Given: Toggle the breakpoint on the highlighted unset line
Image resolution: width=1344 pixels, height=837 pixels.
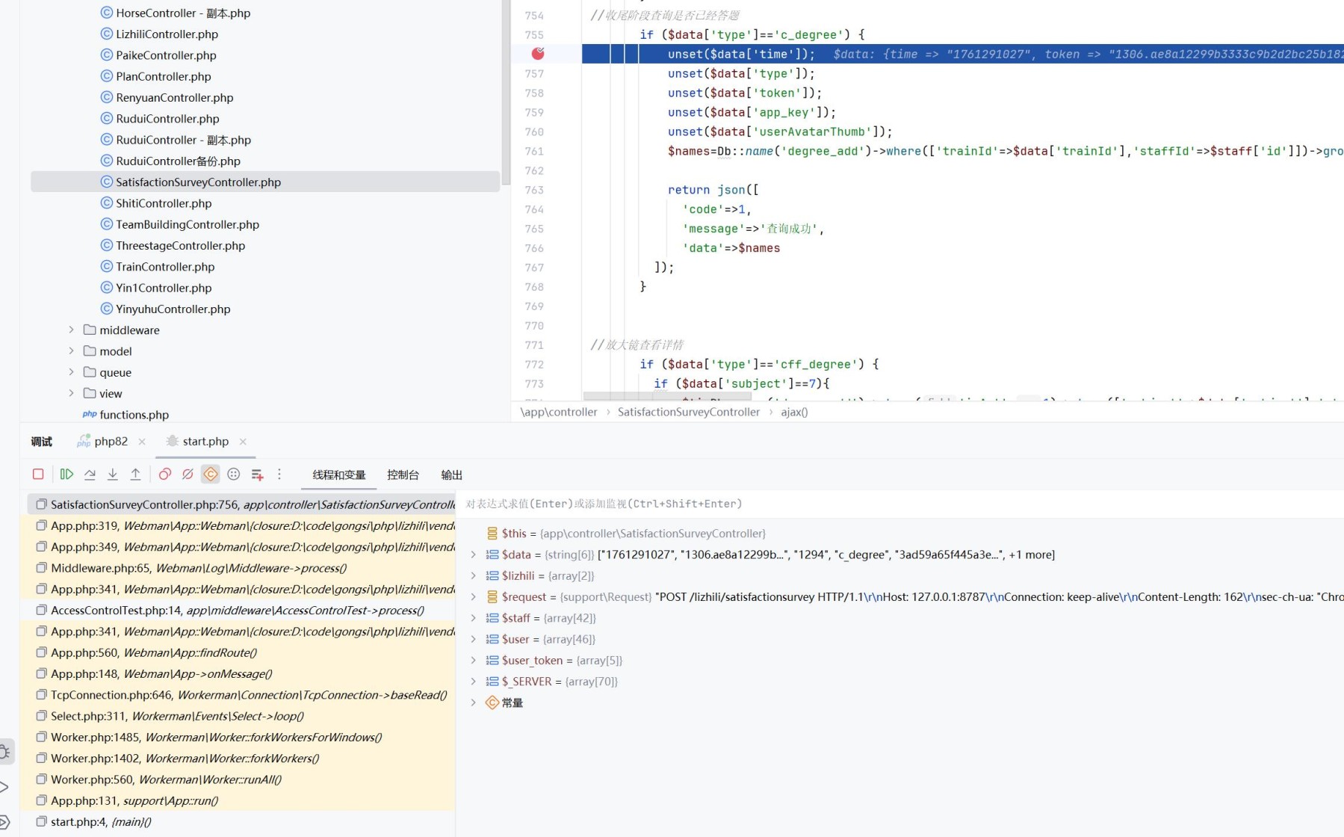Looking at the screenshot, I should (x=538, y=54).
